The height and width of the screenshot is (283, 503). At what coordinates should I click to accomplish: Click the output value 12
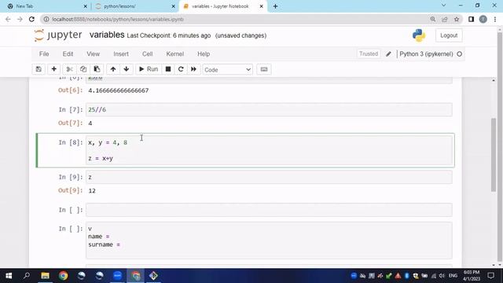92,191
